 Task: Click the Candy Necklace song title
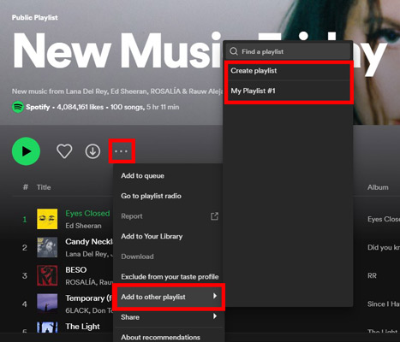pos(89,242)
